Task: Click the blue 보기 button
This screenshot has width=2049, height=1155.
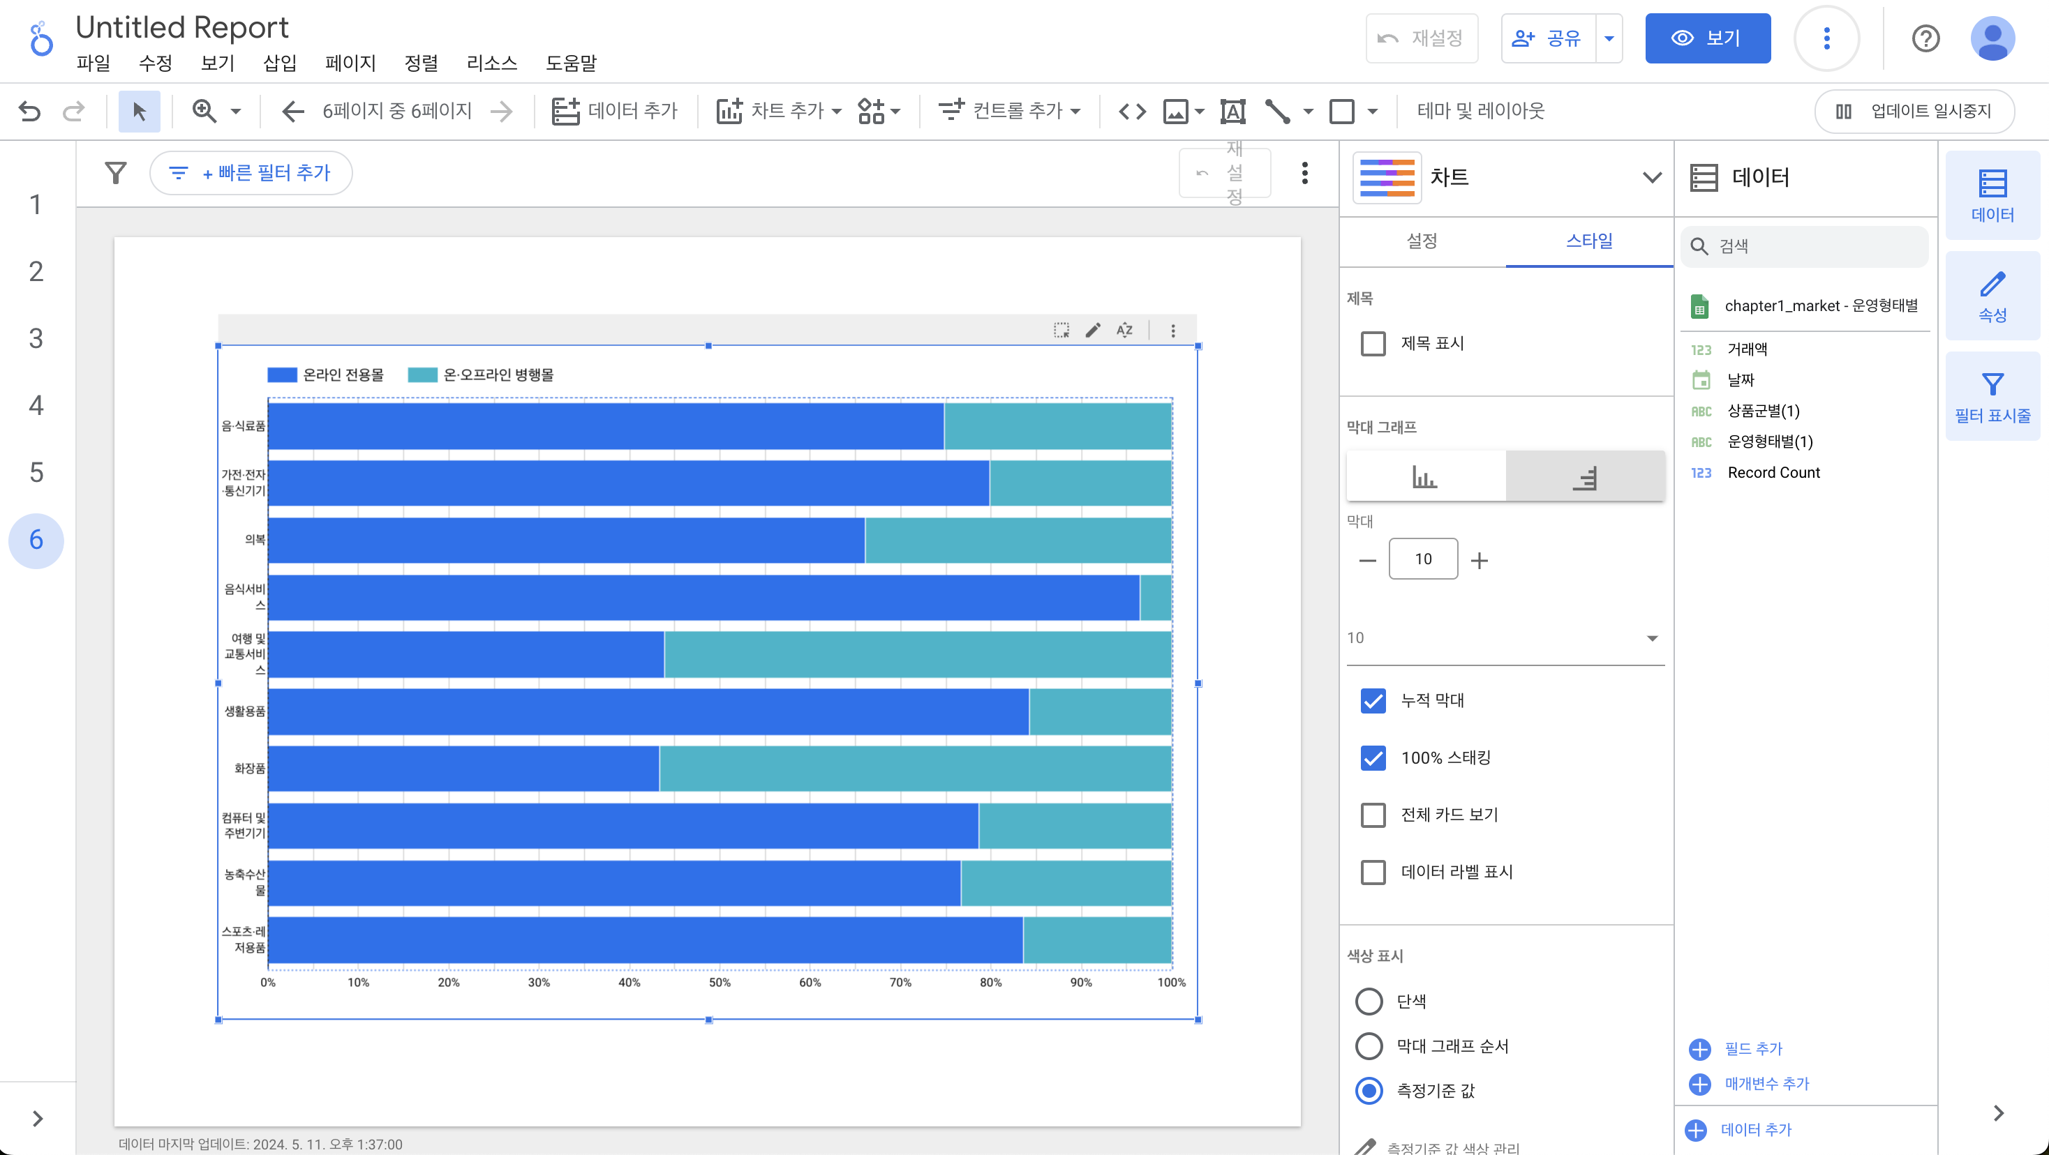Action: point(1707,38)
